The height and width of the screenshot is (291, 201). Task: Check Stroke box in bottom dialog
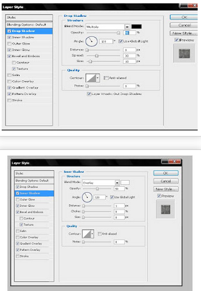18,256
